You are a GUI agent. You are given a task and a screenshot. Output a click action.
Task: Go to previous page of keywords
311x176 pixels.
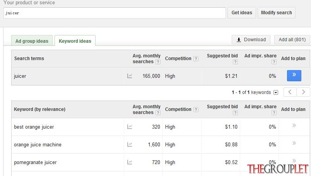(290, 92)
